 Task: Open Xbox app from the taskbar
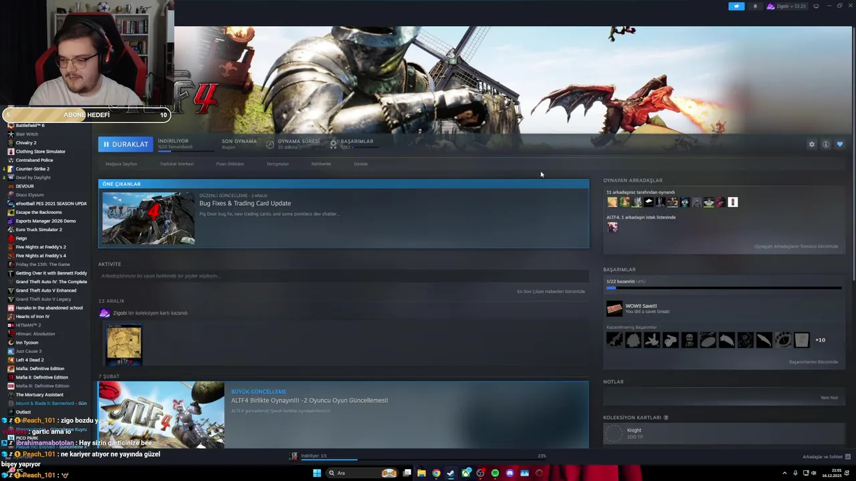(x=465, y=473)
